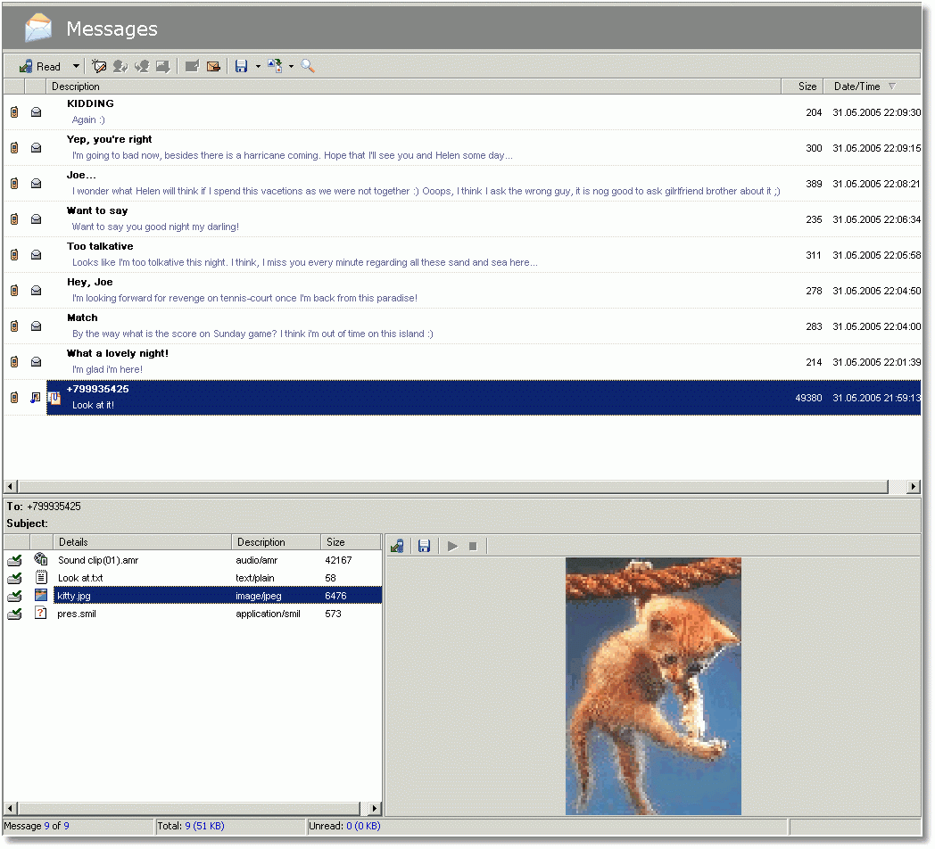Image resolution: width=935 pixels, height=849 pixels.
Task: Open the dropdown arrow next to Read
Action: pyautogui.click(x=77, y=66)
